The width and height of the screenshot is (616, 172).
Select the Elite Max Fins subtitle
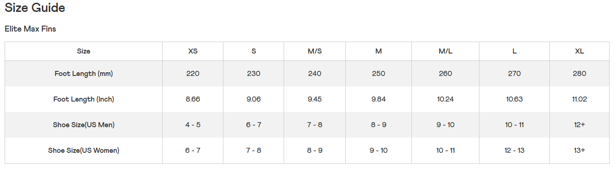(x=30, y=29)
